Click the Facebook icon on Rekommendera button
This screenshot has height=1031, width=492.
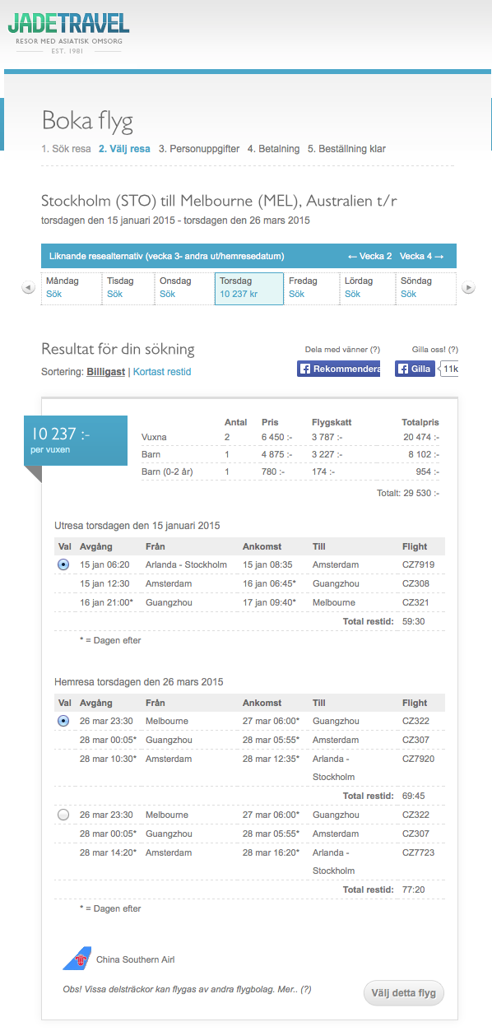(x=305, y=368)
